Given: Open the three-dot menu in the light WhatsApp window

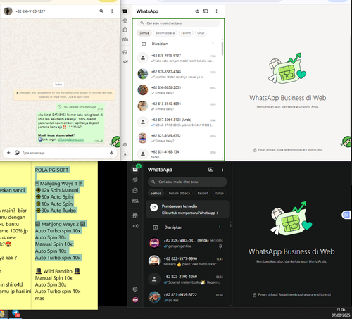Looking at the screenshot, I should [216, 11].
